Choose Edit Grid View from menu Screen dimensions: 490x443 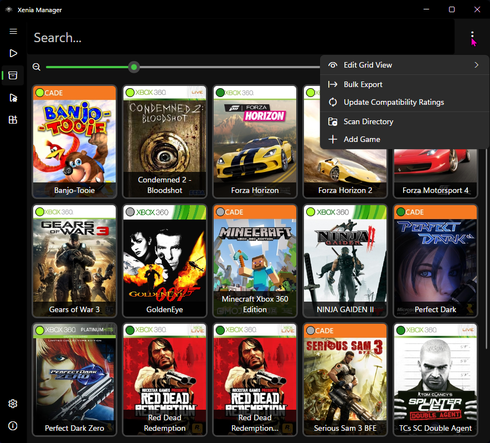coord(404,65)
